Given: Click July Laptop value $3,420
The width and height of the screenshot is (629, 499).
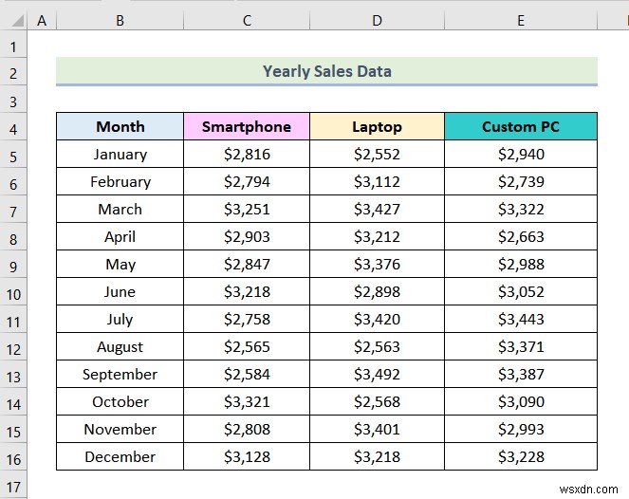Looking at the screenshot, I should pyautogui.click(x=377, y=320).
